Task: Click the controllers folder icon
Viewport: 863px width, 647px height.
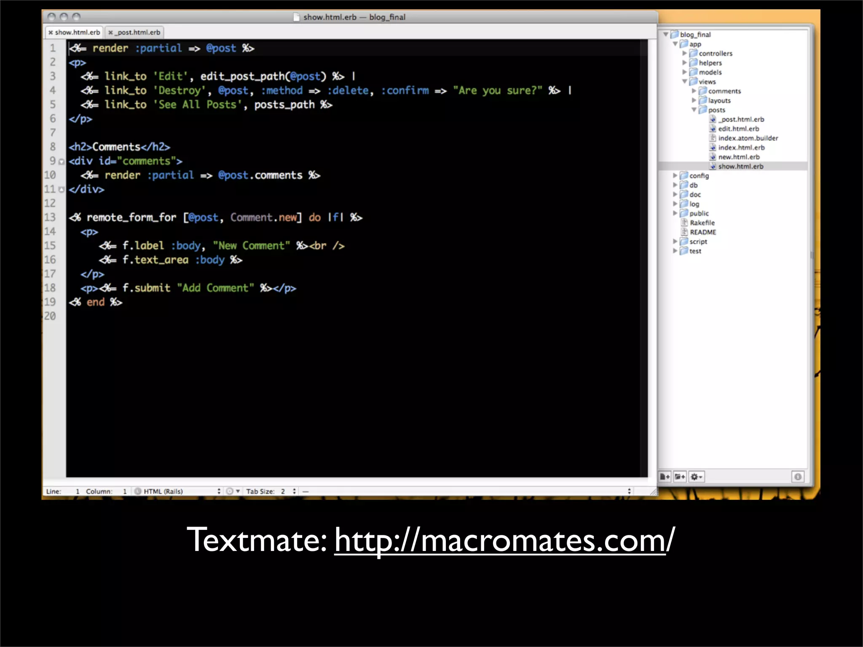Action: tap(694, 53)
